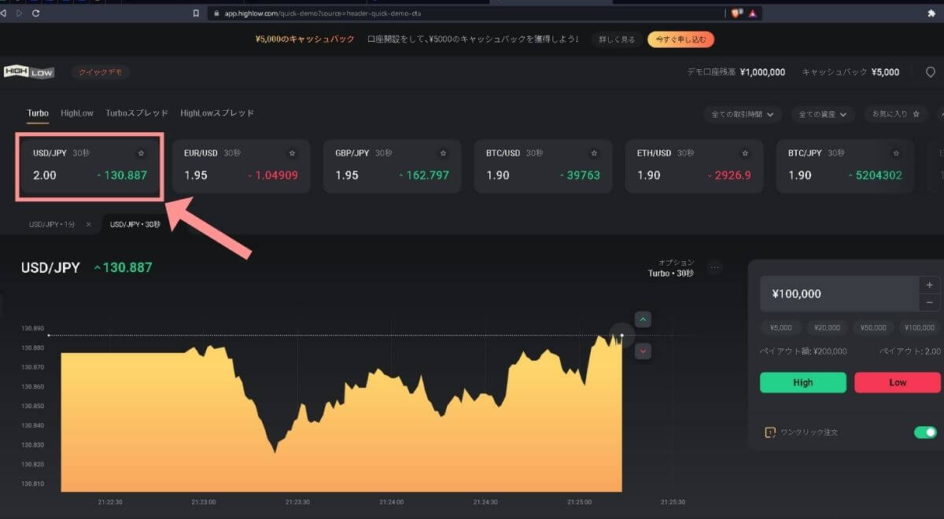Click the ペイアウト額: ¥200,000 text

803,352
